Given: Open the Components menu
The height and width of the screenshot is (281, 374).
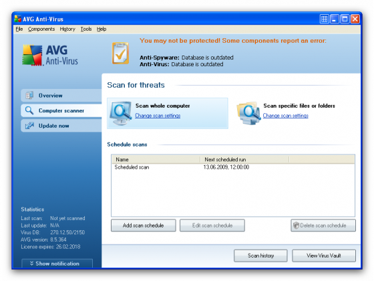Looking at the screenshot, I should (41, 29).
